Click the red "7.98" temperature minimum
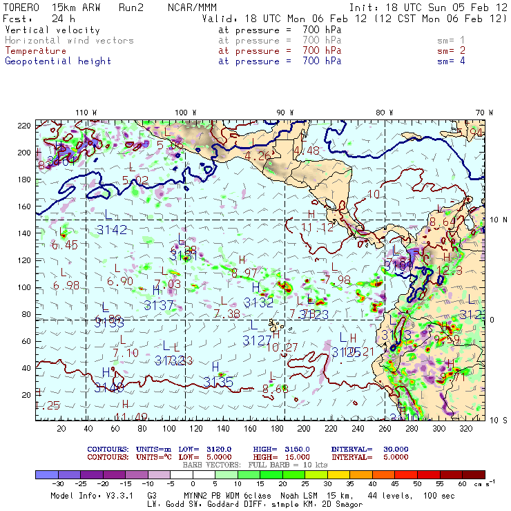 pos(338,280)
